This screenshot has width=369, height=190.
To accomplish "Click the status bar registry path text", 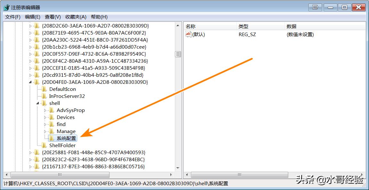I will (116, 183).
